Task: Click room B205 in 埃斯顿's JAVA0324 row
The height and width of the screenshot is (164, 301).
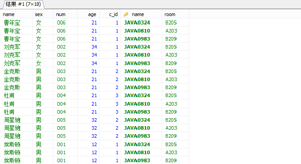Action: (171, 144)
